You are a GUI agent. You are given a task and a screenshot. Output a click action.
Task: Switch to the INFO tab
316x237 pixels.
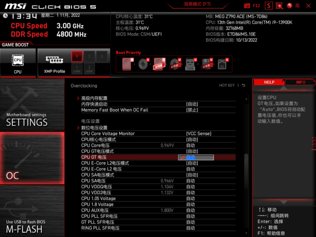pyautogui.click(x=301, y=82)
